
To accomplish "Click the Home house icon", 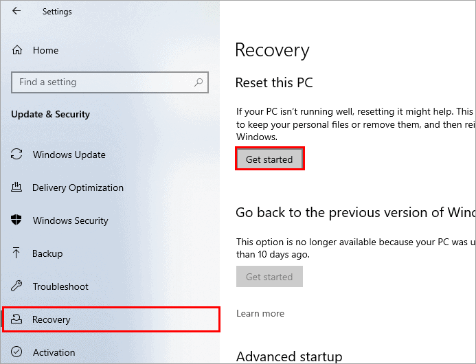I will click(x=17, y=51).
